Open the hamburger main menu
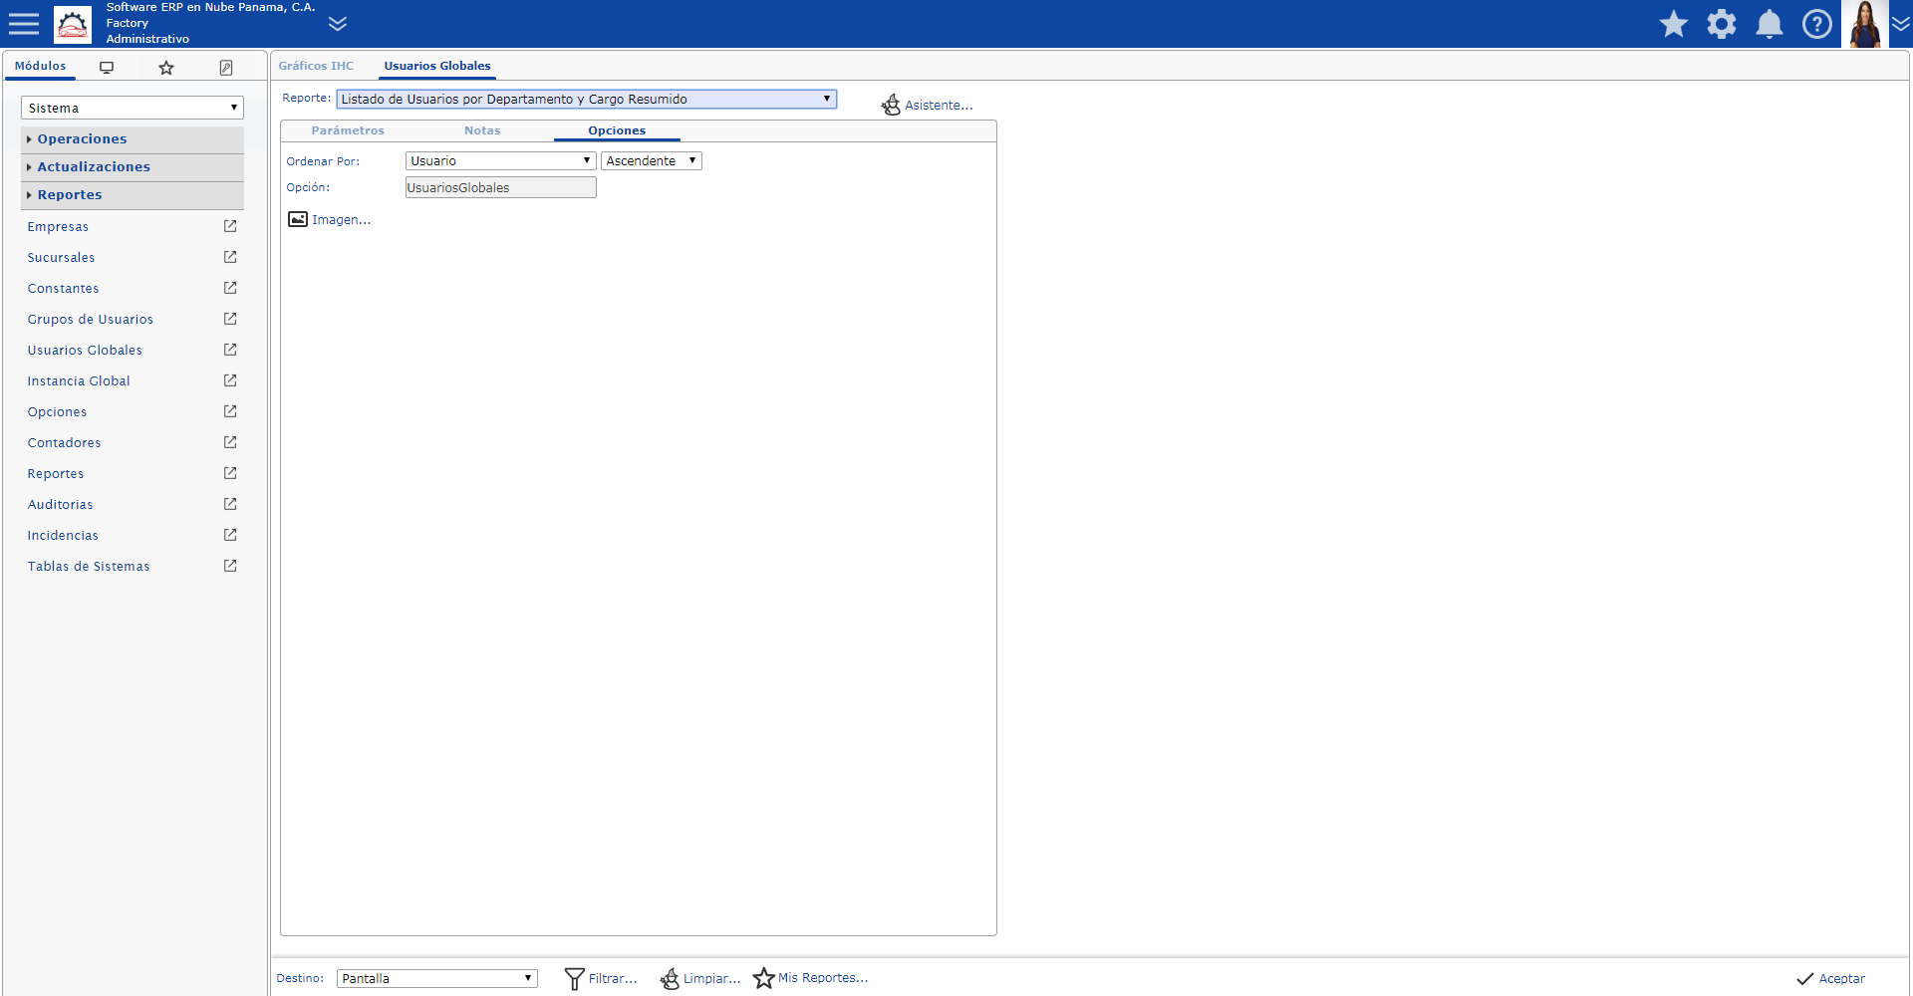 [x=24, y=24]
